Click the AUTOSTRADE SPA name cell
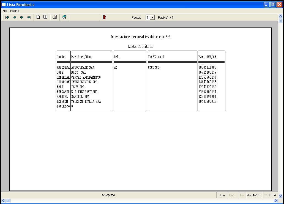Viewport: 284px width, 204px height. click(83, 67)
